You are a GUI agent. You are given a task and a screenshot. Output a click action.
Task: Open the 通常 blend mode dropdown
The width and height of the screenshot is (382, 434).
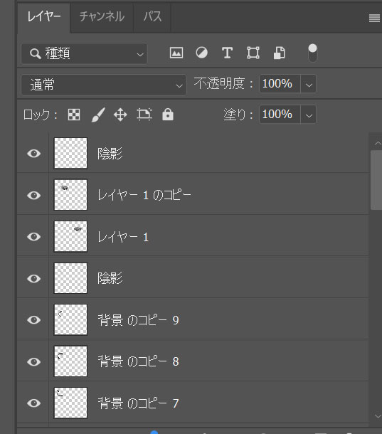[104, 85]
